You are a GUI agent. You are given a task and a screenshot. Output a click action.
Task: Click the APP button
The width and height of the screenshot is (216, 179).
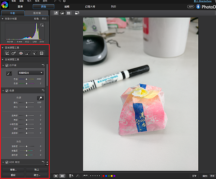190,6
